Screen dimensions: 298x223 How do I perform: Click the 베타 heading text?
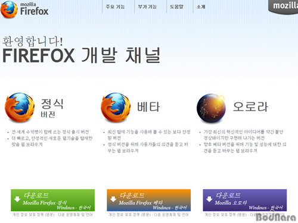coord(148,107)
